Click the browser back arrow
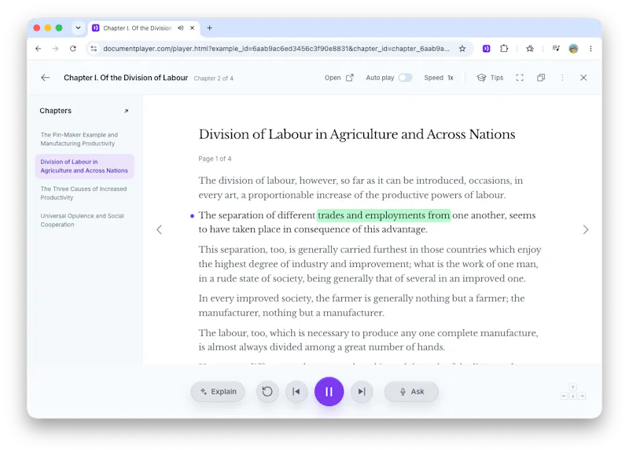 coord(38,49)
